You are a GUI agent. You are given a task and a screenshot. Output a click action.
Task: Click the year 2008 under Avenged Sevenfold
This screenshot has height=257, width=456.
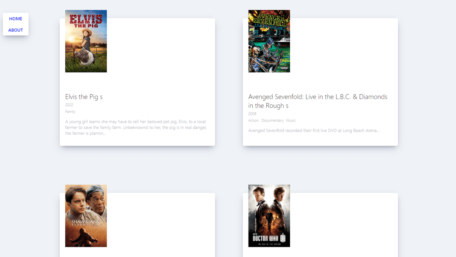[x=252, y=114]
